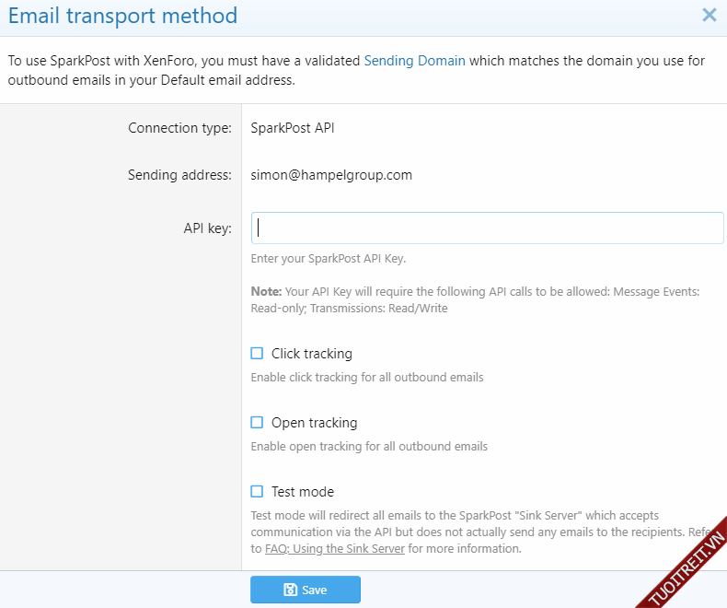
Task: Click the "API key:" field label
Action: tap(207, 228)
